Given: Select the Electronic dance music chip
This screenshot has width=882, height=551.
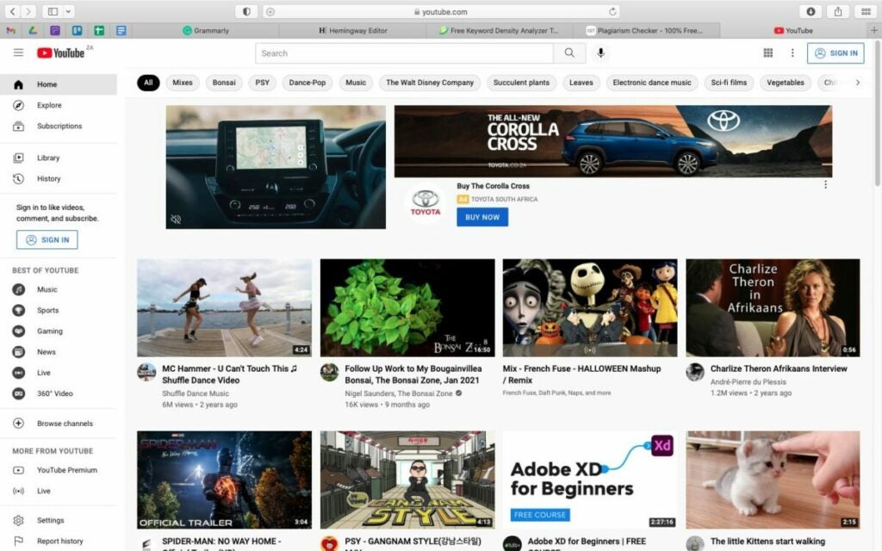Looking at the screenshot, I should [652, 83].
